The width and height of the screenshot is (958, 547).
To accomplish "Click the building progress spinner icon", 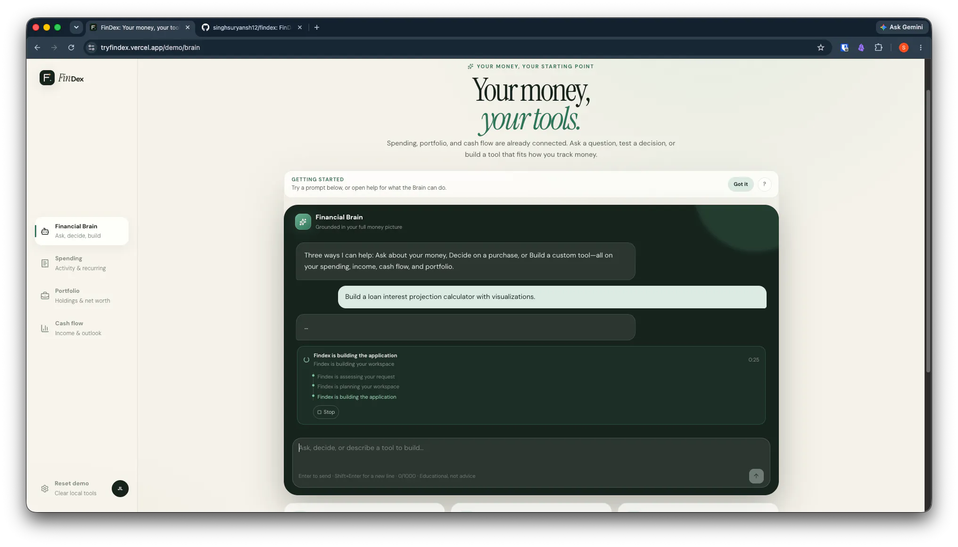I will coord(306,360).
